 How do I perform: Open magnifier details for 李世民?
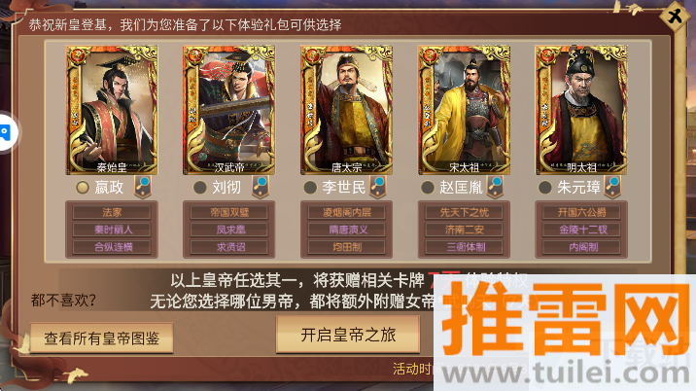[x=378, y=187]
